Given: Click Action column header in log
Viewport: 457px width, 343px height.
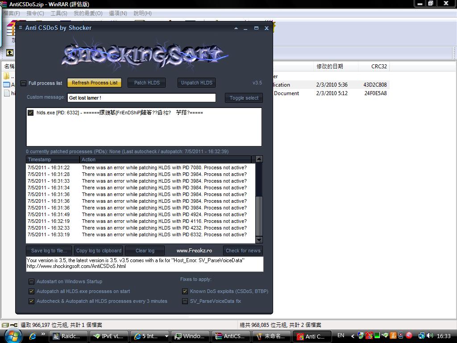Looking at the screenshot, I should coord(165,159).
